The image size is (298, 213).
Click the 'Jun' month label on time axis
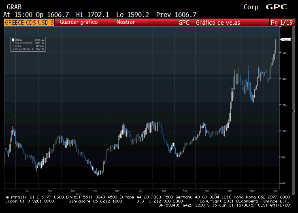(x=275, y=191)
